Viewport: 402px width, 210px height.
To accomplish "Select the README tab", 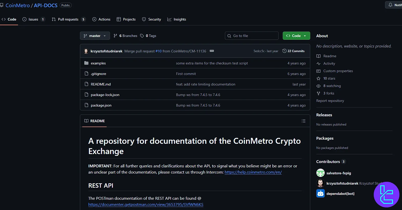I will point(94,121).
